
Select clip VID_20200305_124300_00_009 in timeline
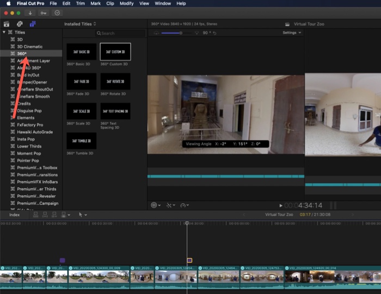tap(99, 278)
